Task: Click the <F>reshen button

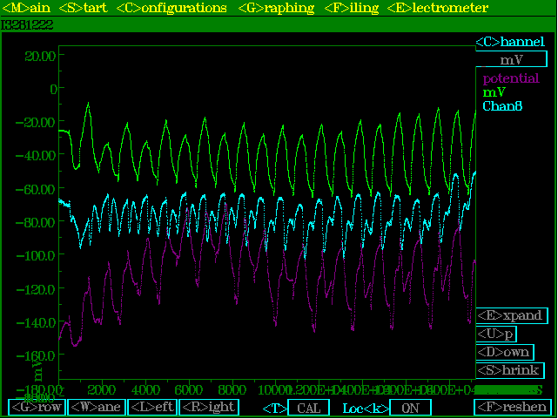Action: (x=513, y=408)
